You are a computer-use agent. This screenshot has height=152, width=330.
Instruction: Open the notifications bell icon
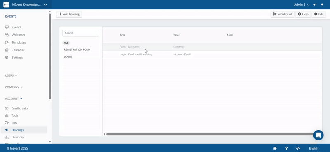[x=322, y=5]
